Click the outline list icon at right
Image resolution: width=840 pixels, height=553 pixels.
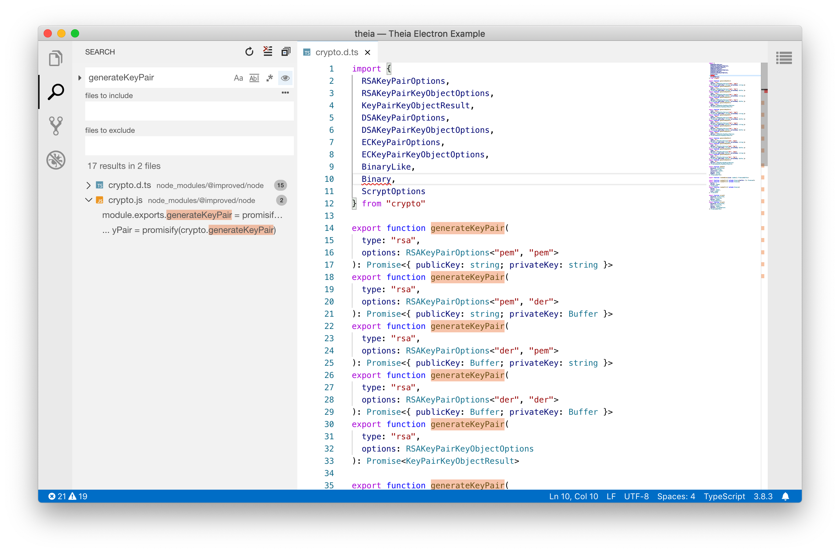coord(783,58)
